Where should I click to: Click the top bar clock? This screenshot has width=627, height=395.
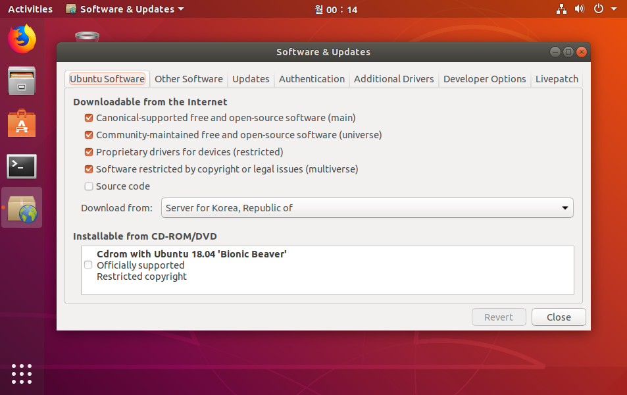pyautogui.click(x=336, y=9)
